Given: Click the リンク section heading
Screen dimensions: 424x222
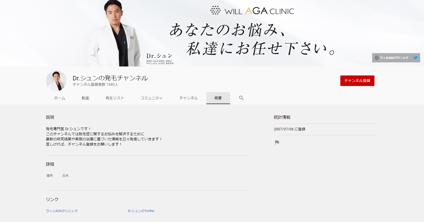Looking at the screenshot, I should click(x=52, y=199).
